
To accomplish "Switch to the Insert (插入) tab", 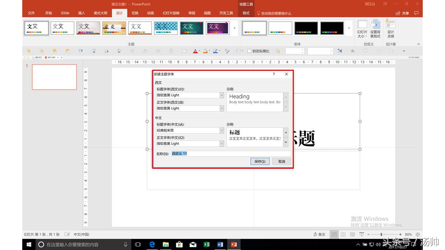I will (81, 13).
